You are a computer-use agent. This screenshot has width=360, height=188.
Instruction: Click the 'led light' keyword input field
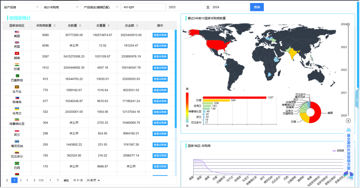[143, 7]
